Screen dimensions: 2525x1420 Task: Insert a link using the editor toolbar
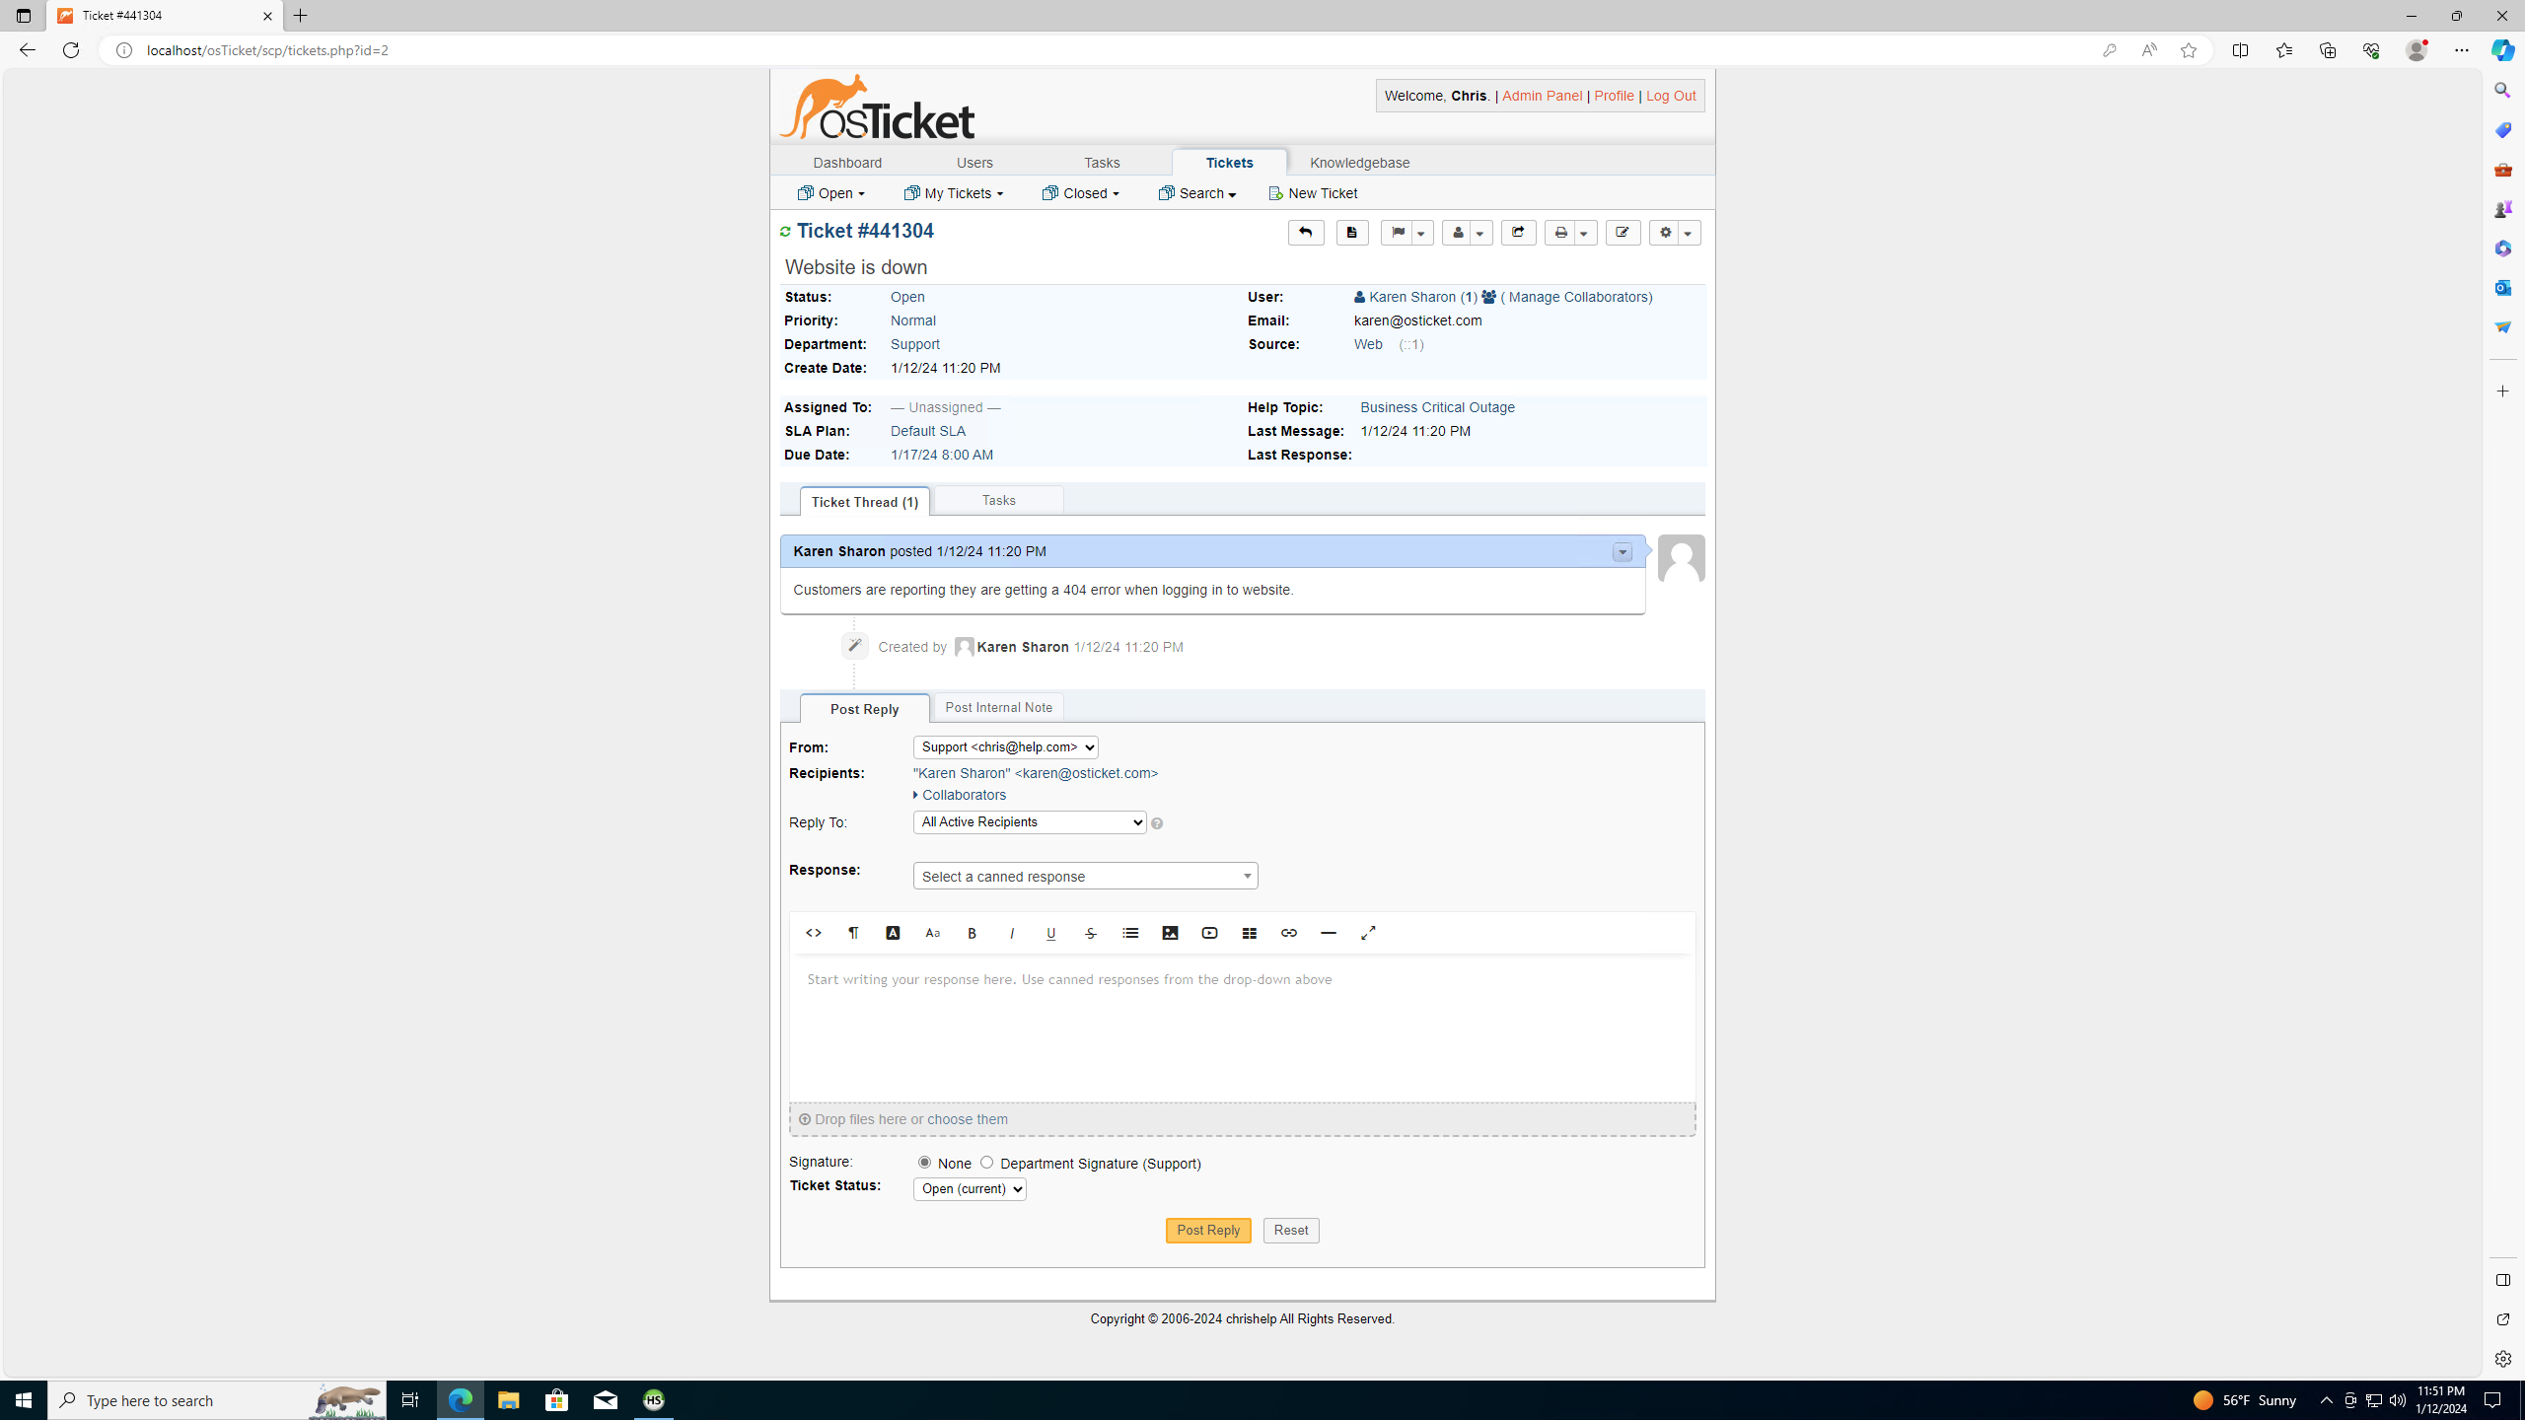click(x=1288, y=933)
